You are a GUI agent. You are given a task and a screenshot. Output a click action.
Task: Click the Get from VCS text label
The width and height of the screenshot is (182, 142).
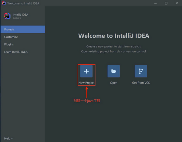pyautogui.click(x=141, y=83)
